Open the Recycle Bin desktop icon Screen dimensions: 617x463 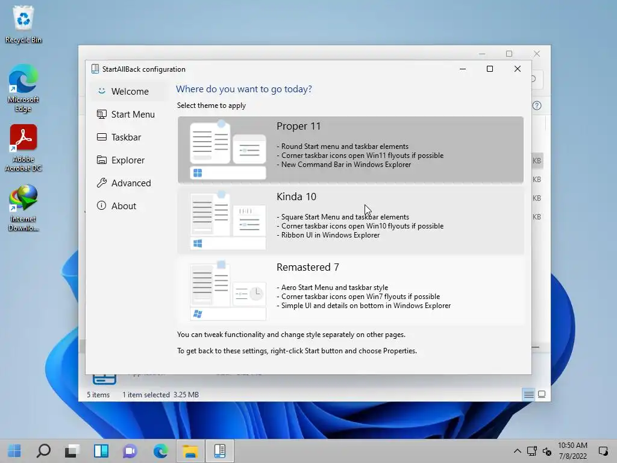coord(23,24)
